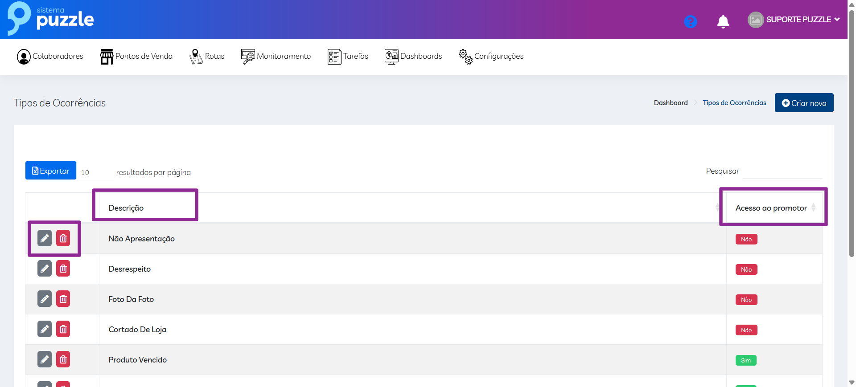This screenshot has width=856, height=387.
Task: Export the table with Exportar button
Action: click(x=51, y=171)
